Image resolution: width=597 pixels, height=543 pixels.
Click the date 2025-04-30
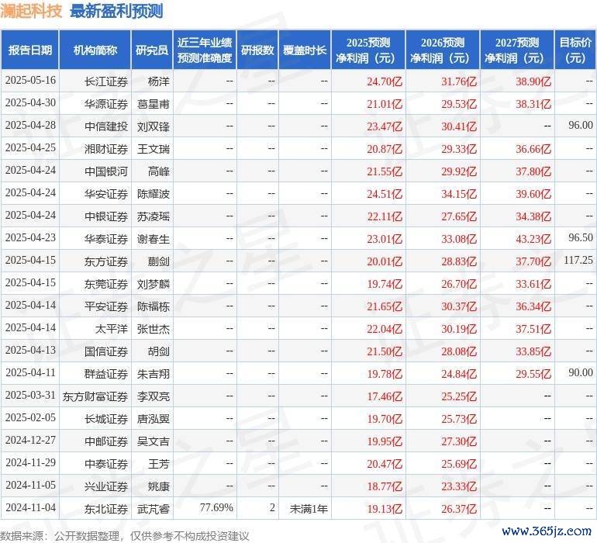click(x=30, y=103)
